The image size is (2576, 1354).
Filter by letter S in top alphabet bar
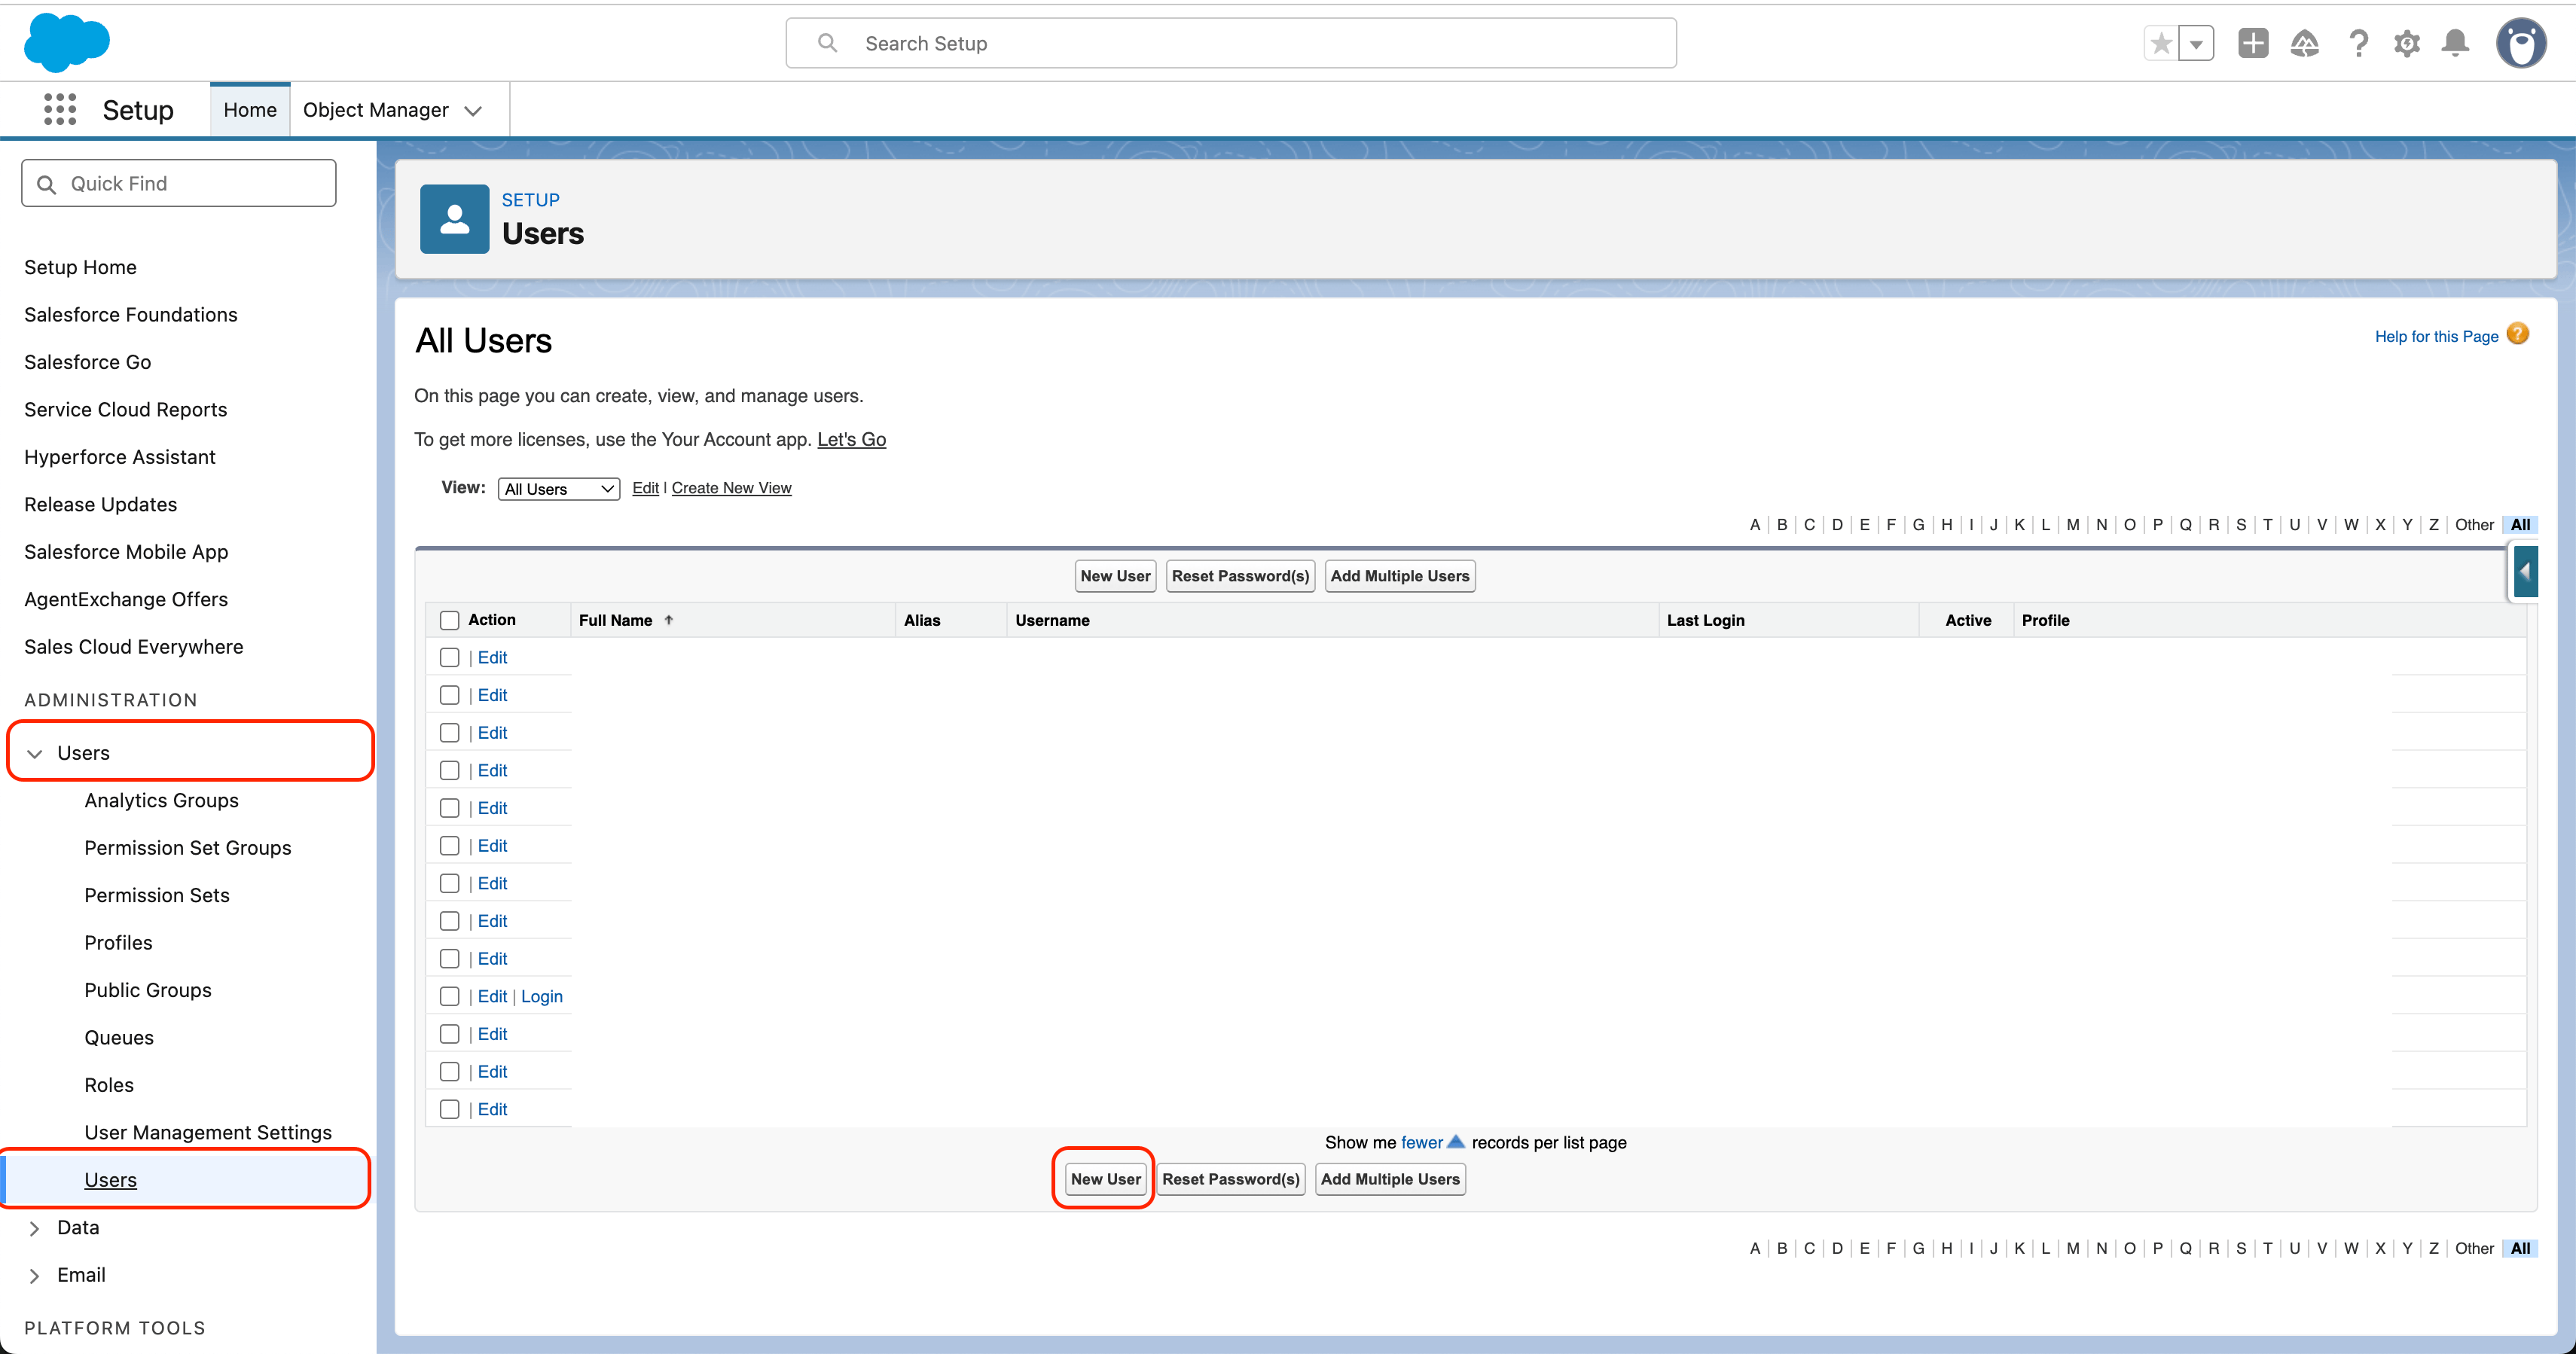pos(2241,525)
